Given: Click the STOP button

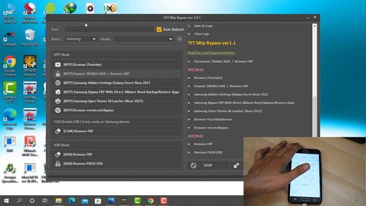Looking at the screenshot, I should (208, 165).
